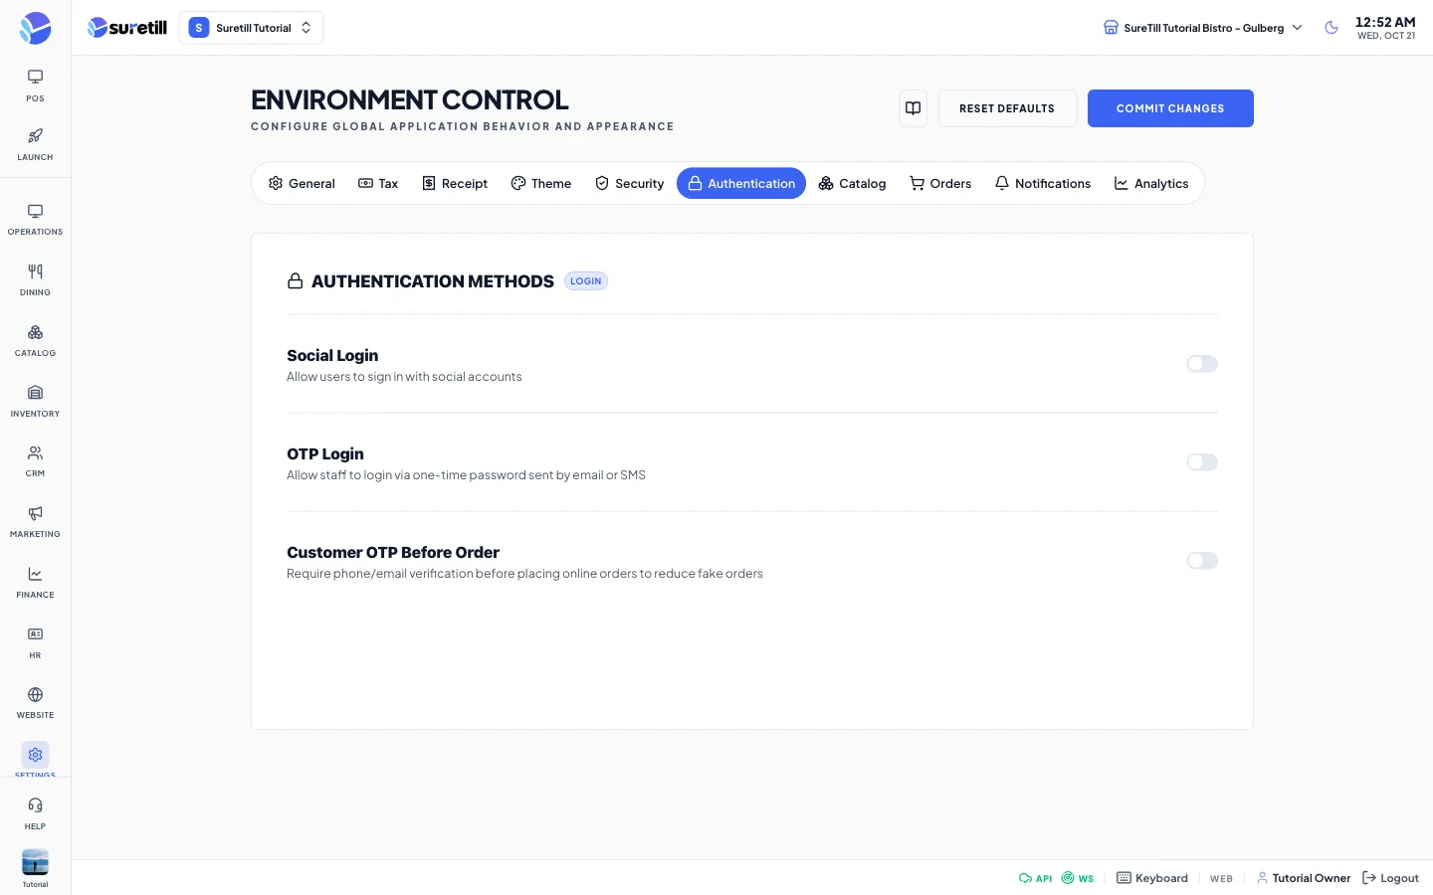Image resolution: width=1433 pixels, height=895 pixels.
Task: Click the Commit Changes button
Action: click(x=1170, y=108)
